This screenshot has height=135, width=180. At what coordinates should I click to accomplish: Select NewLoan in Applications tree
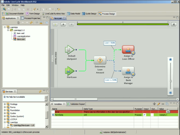click(21, 39)
